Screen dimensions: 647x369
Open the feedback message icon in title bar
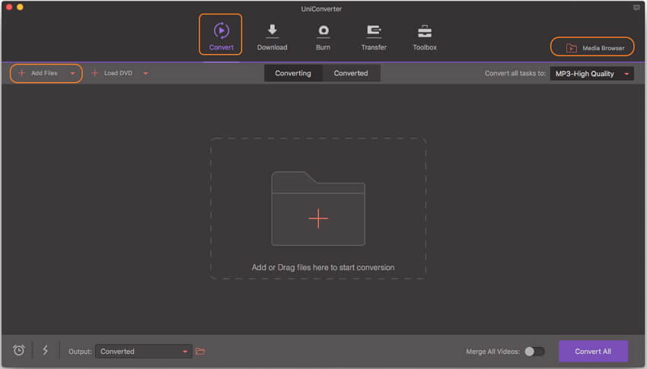(x=636, y=8)
